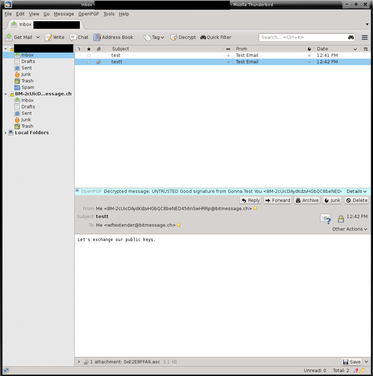
Task: Open the Address Book
Action: pyautogui.click(x=113, y=37)
